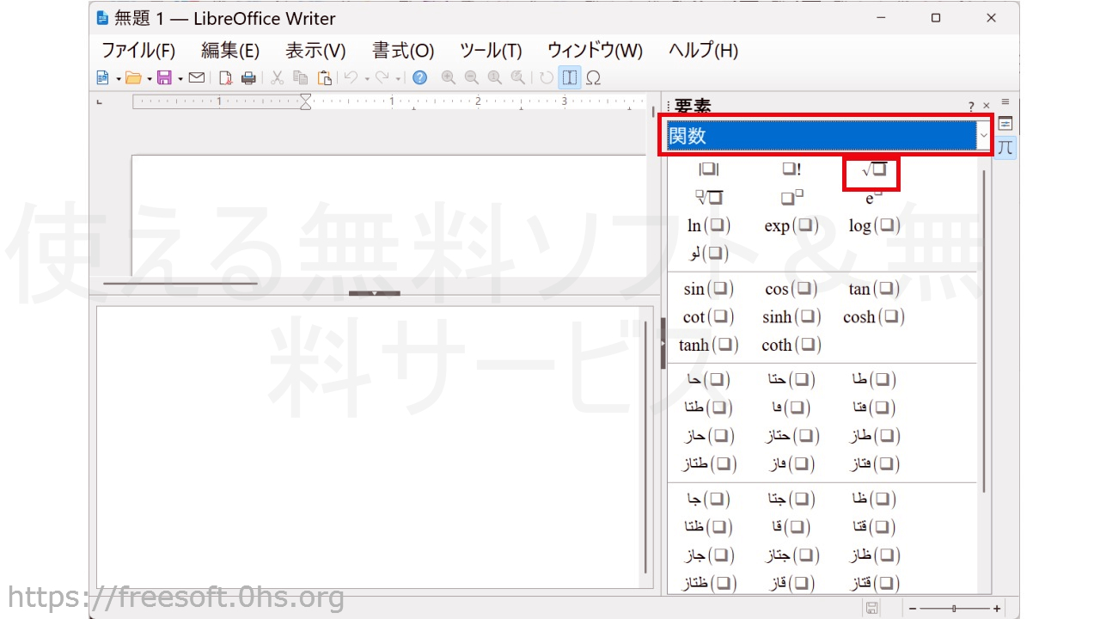This screenshot has height=619, width=1100.
Task: Toggle the Elements pi sidebar deck
Action: [x=1005, y=147]
